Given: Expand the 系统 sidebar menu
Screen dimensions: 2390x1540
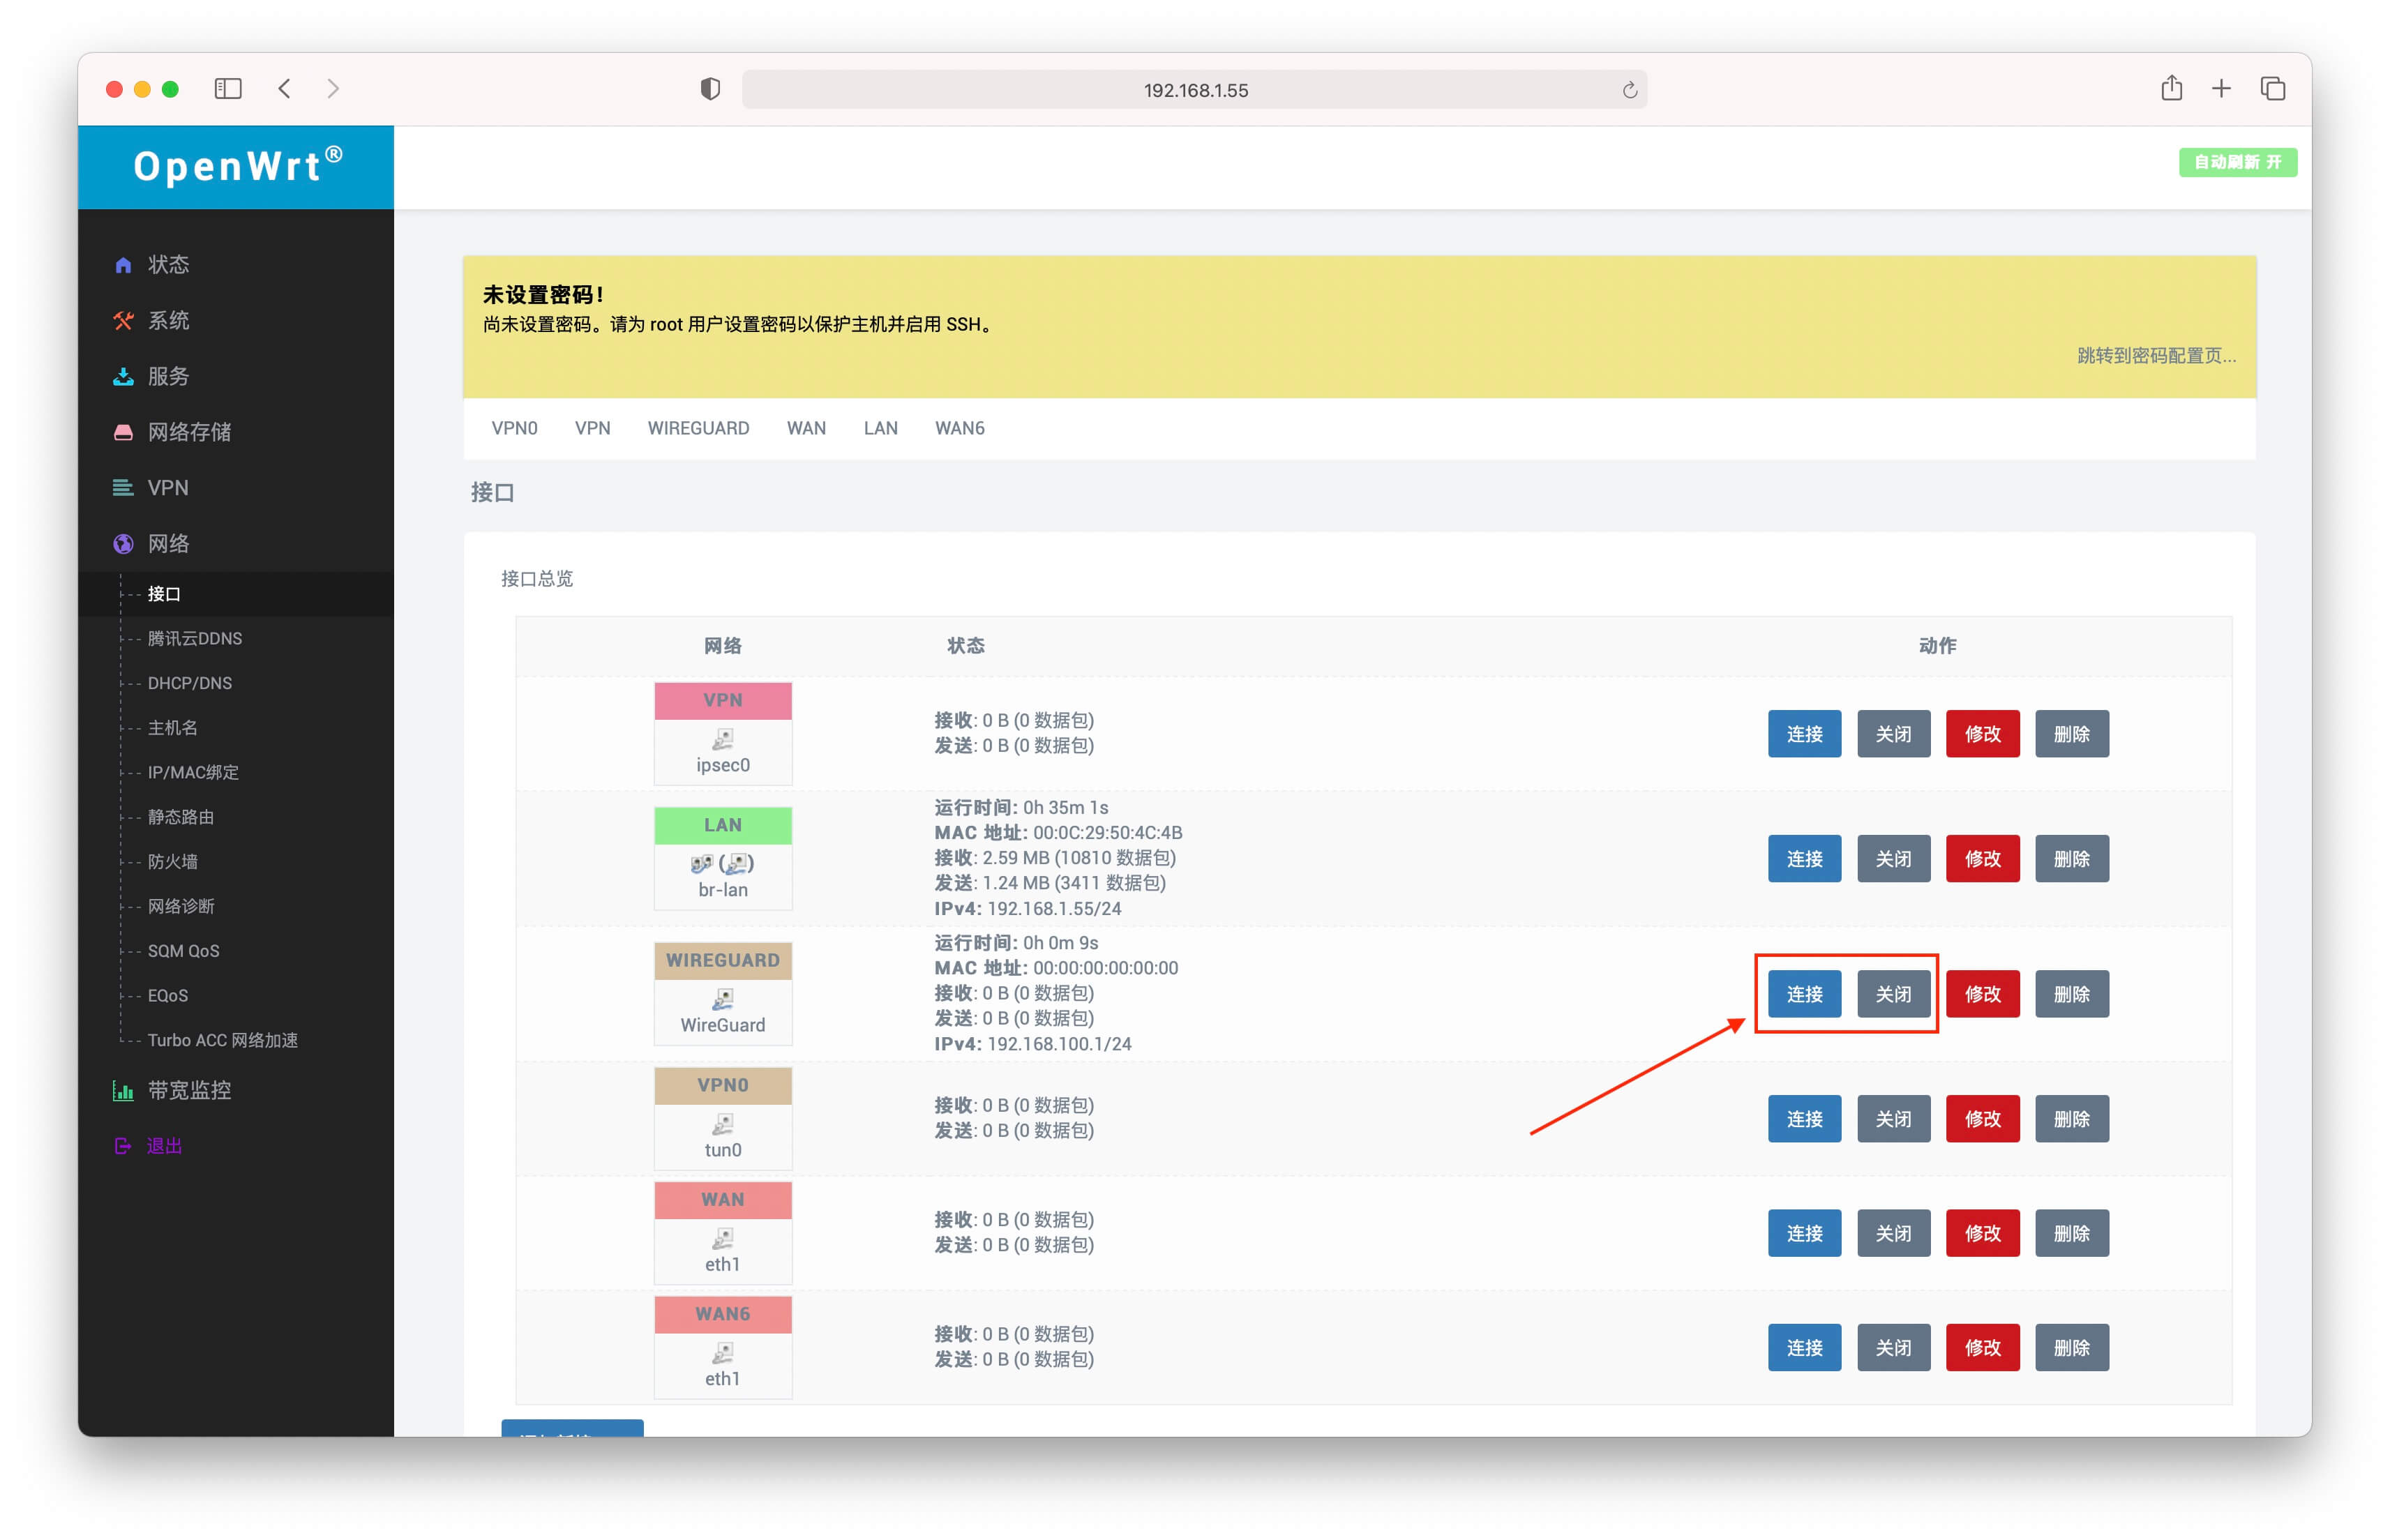Looking at the screenshot, I should click(x=168, y=320).
